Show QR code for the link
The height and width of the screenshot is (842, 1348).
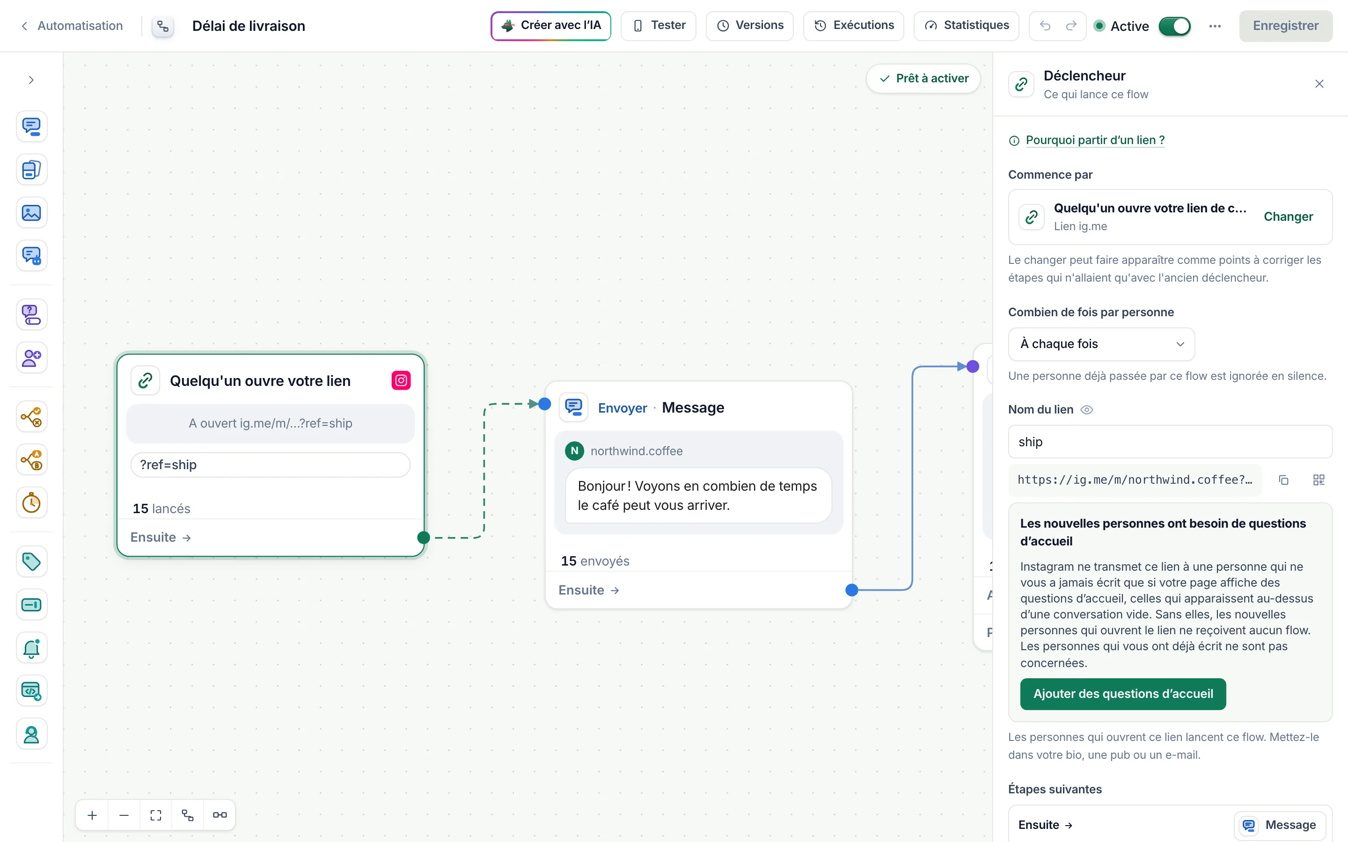click(1319, 480)
